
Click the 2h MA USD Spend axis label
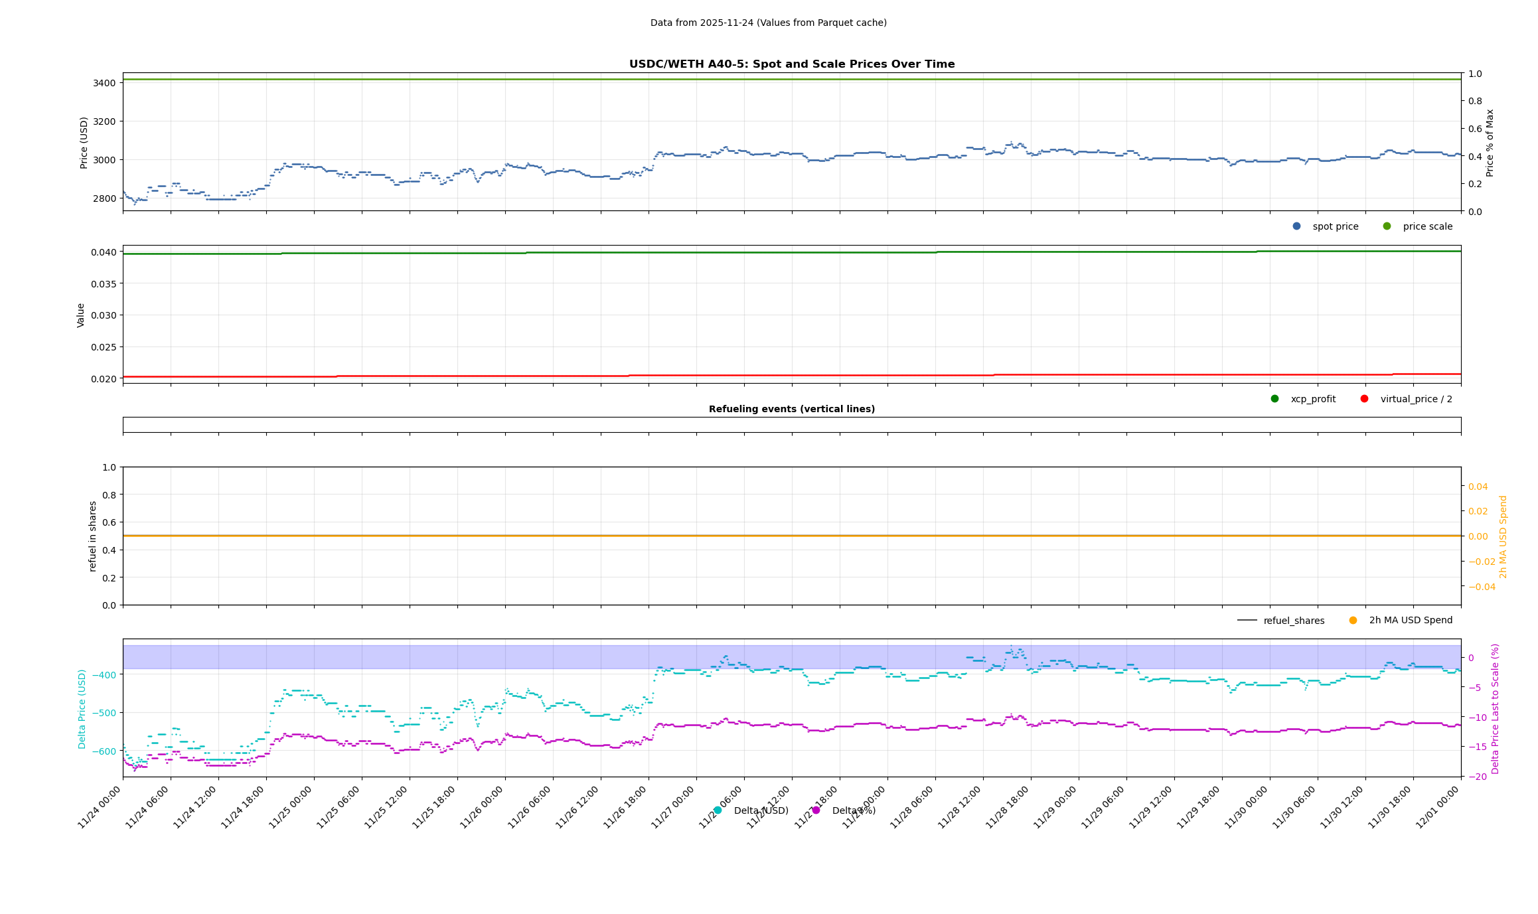[1503, 537]
